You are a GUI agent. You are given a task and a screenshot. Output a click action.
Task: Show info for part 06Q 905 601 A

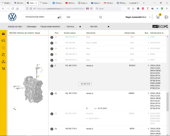pyautogui.click(x=52, y=54)
